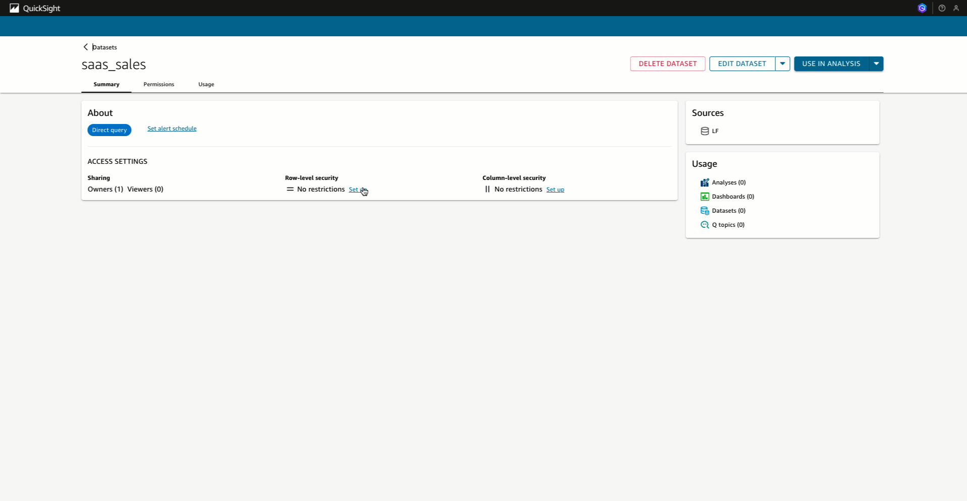Image resolution: width=967 pixels, height=501 pixels.
Task: Click the Edit Dataset button
Action: [x=742, y=64]
